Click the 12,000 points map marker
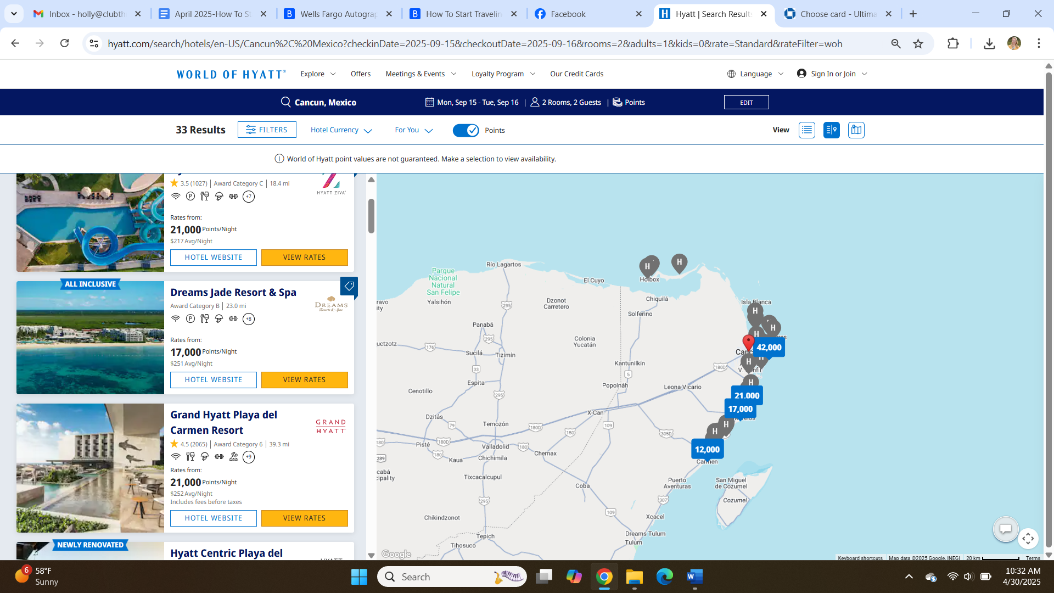The image size is (1054, 593). click(707, 449)
